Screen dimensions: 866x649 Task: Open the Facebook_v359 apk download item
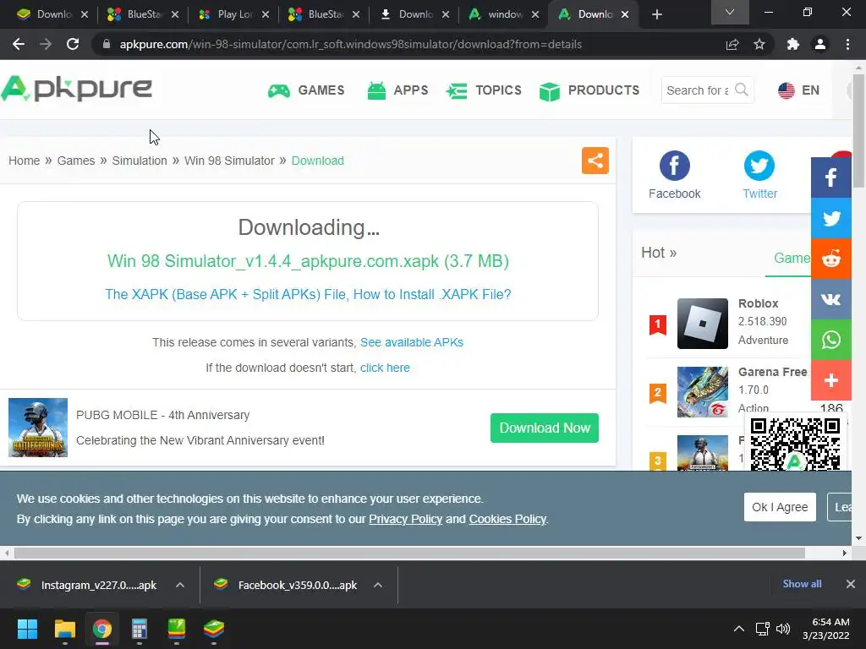pyautogui.click(x=288, y=585)
